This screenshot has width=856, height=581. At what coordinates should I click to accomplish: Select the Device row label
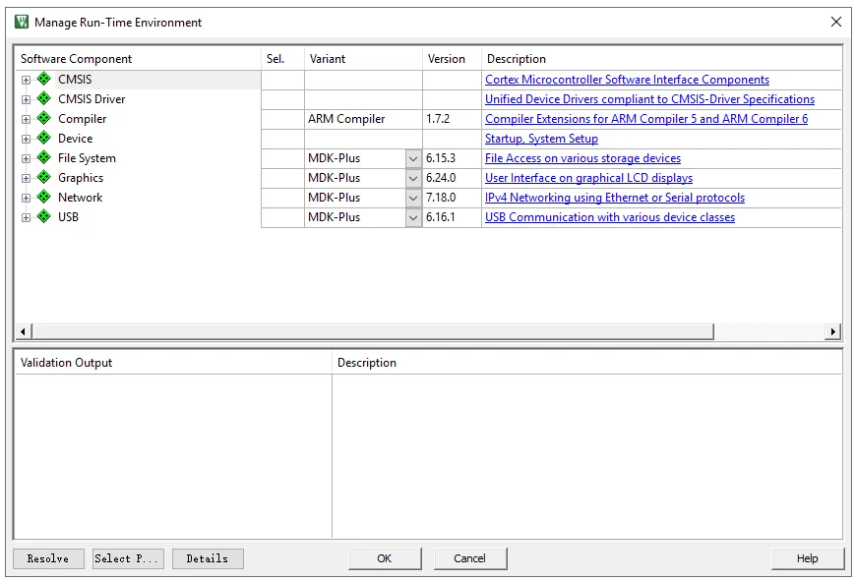[76, 138]
